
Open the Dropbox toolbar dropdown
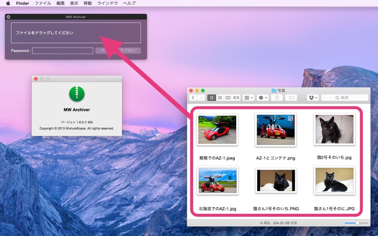313,98
